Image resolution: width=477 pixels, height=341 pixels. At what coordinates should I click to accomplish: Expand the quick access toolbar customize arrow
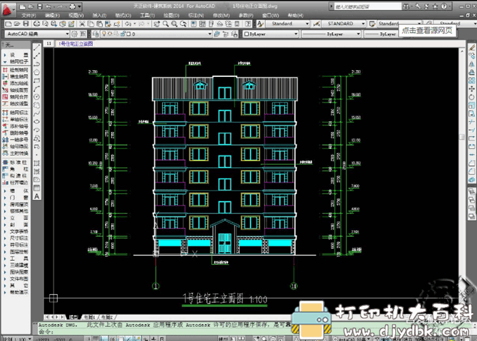[x=80, y=6]
